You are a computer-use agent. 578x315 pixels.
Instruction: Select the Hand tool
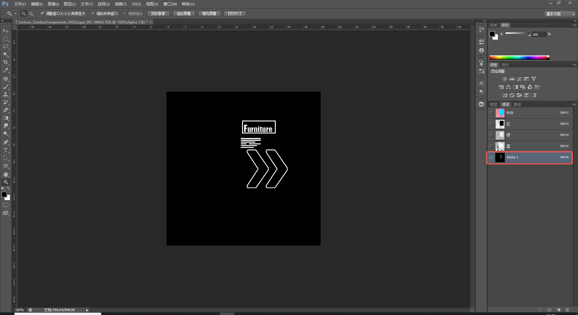[6, 174]
